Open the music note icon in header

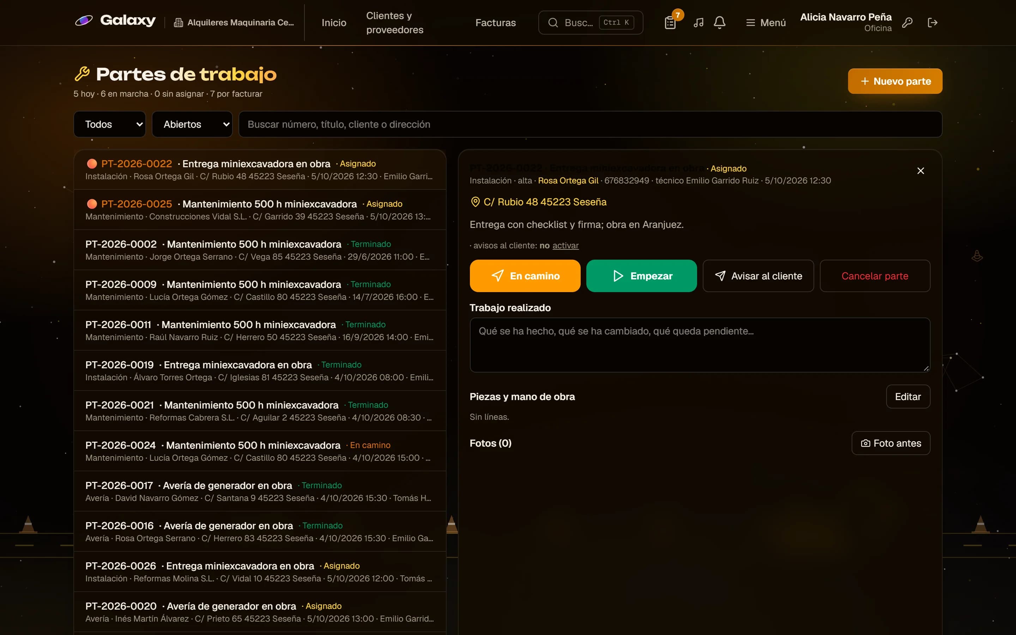pyautogui.click(x=698, y=23)
